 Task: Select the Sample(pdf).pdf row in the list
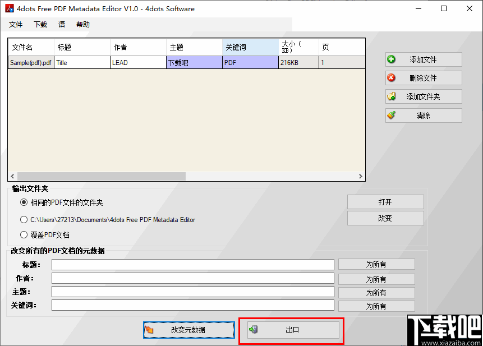(112, 62)
